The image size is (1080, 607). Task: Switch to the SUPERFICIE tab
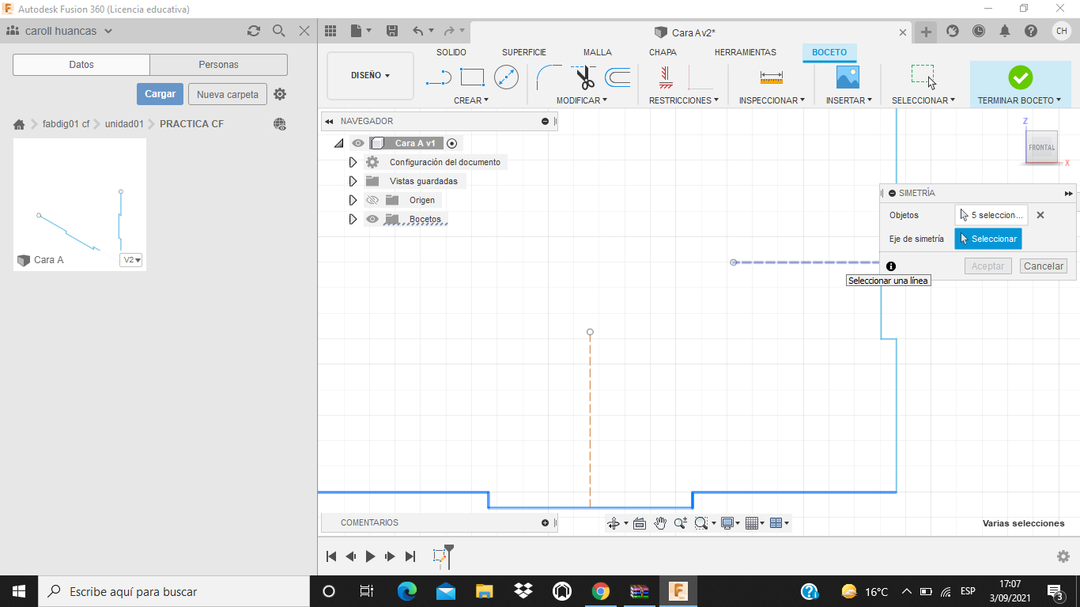pyautogui.click(x=524, y=52)
